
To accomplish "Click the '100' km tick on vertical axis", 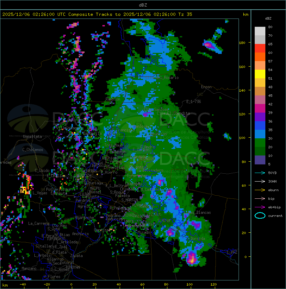I will click(x=242, y=138).
